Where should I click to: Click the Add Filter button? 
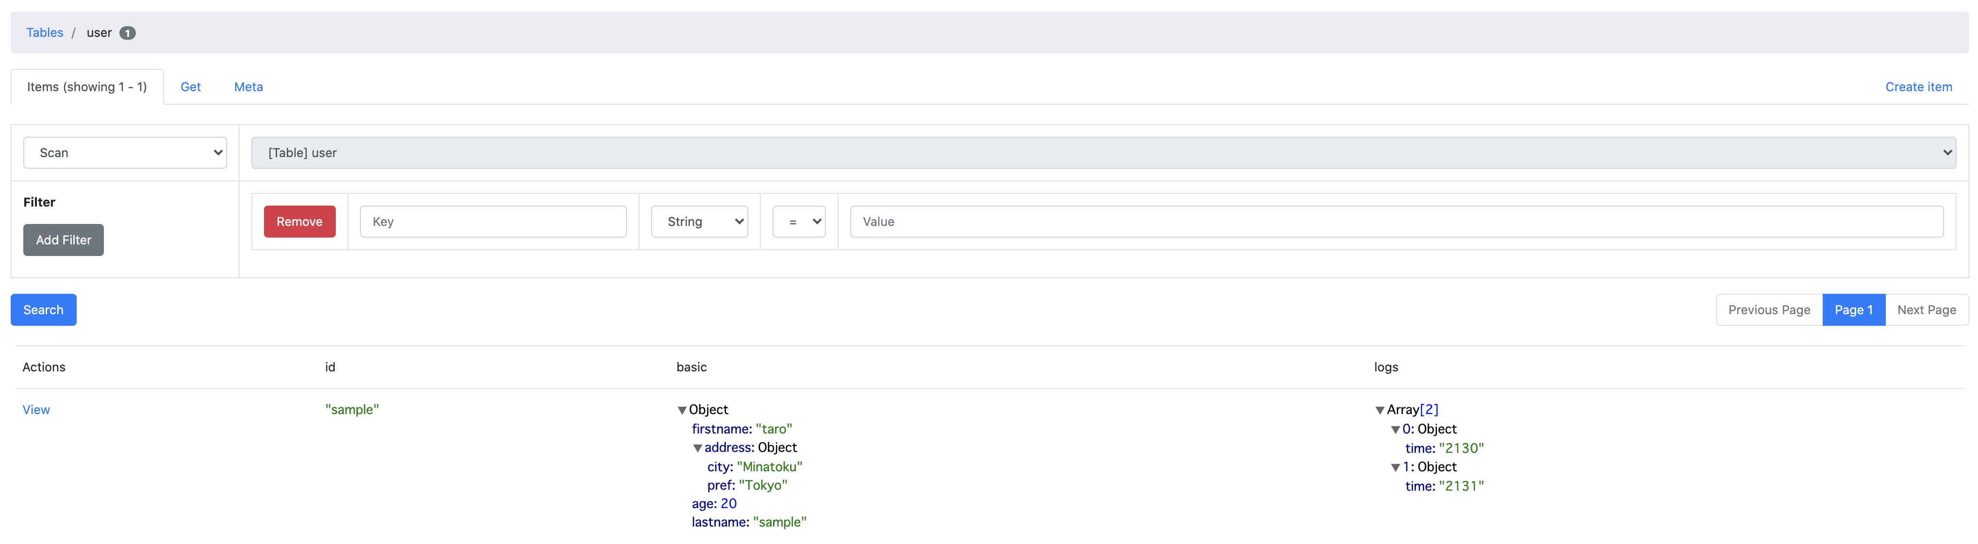pyautogui.click(x=64, y=240)
